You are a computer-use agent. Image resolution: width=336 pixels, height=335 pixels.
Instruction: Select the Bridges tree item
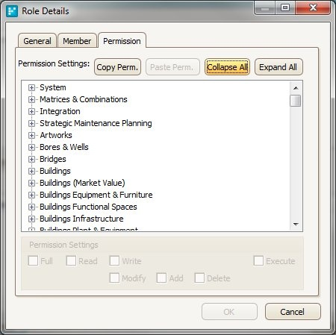(x=53, y=159)
